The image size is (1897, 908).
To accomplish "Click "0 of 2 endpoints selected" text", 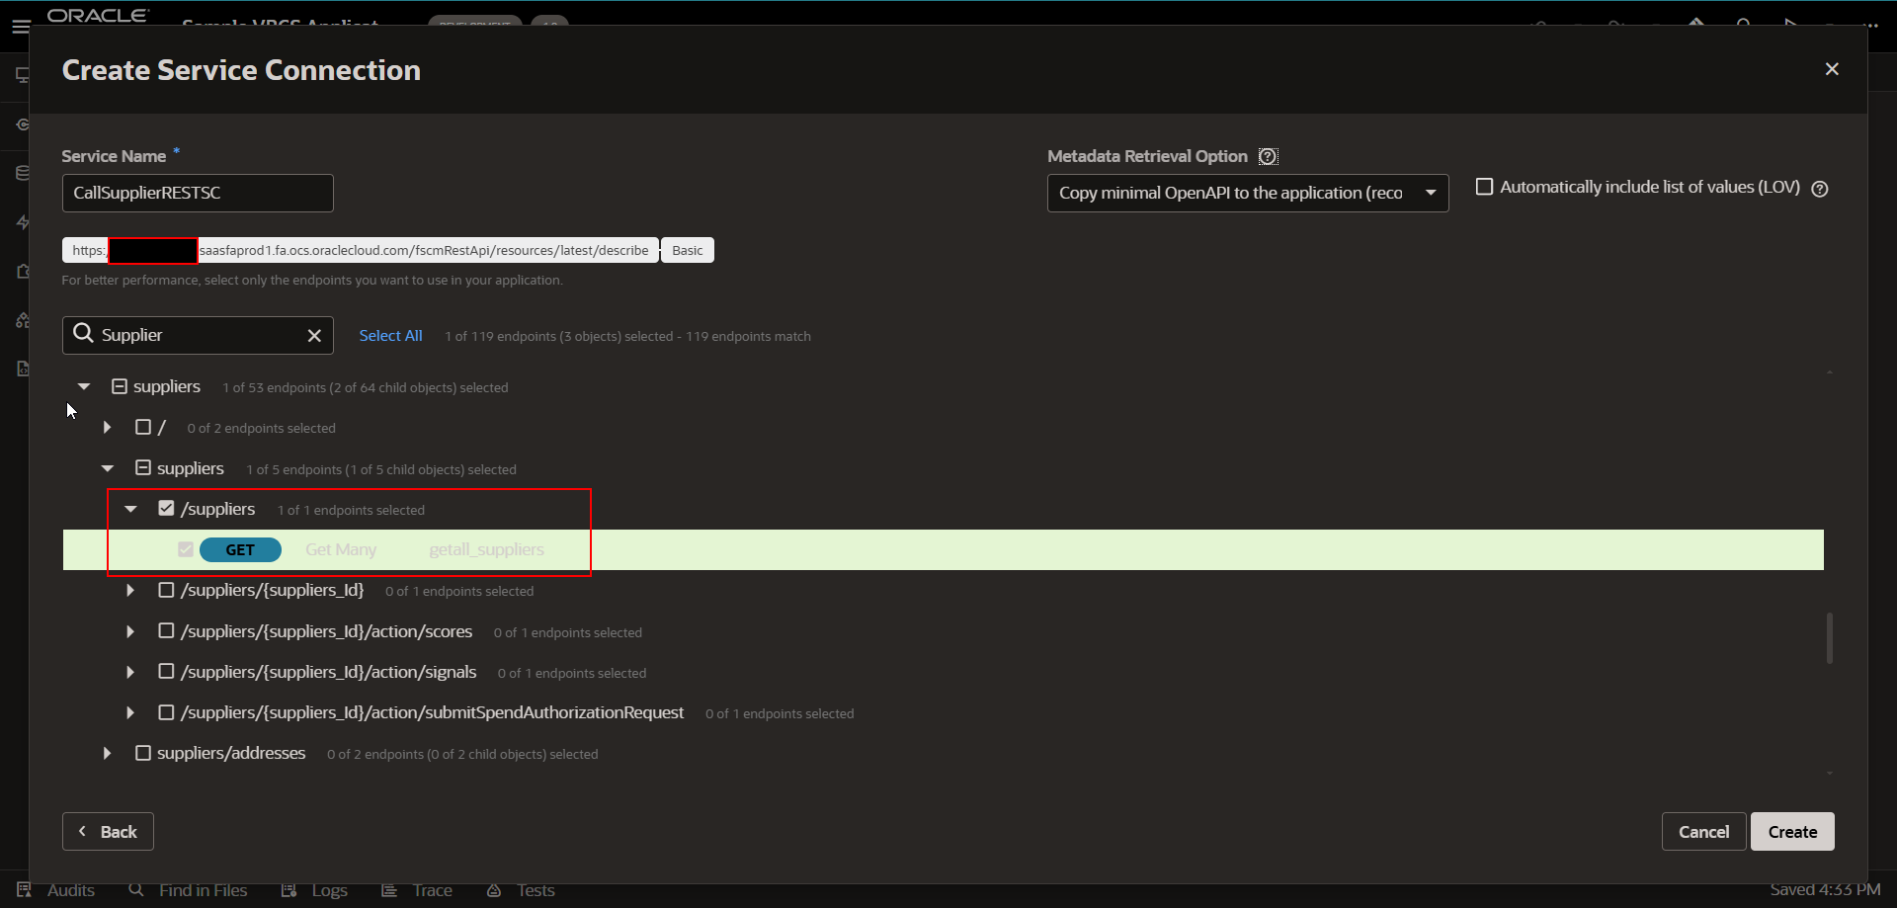I will coord(261,428).
